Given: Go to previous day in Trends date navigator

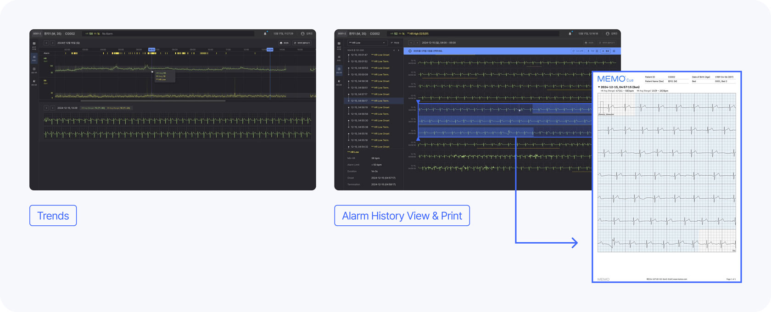Looking at the screenshot, I should [x=46, y=43].
